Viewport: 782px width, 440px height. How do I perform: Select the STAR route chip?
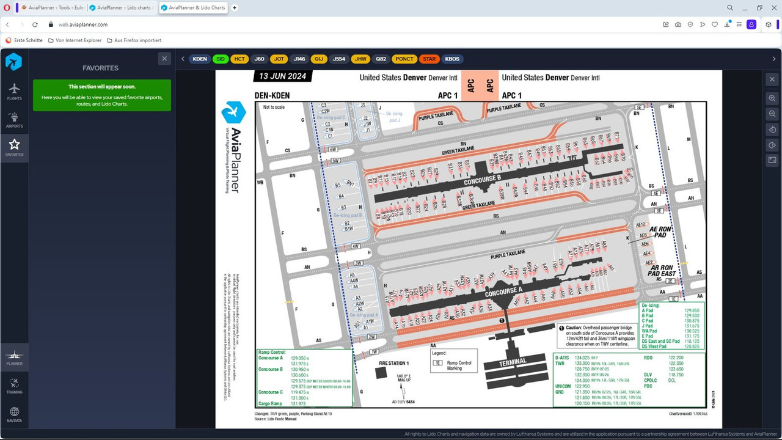point(429,59)
